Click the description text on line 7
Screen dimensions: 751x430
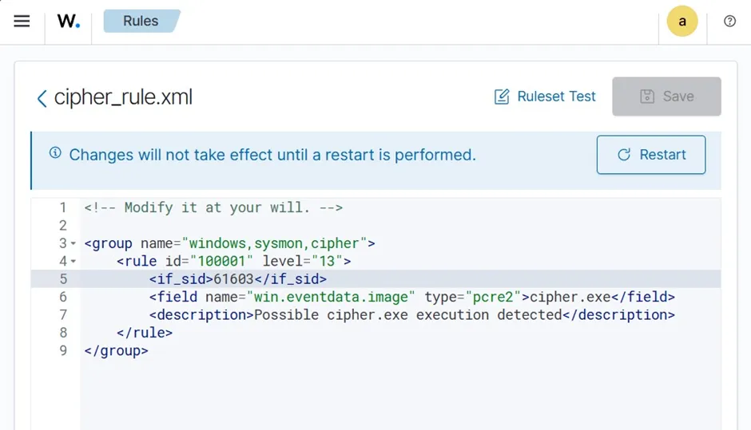pyautogui.click(x=407, y=314)
